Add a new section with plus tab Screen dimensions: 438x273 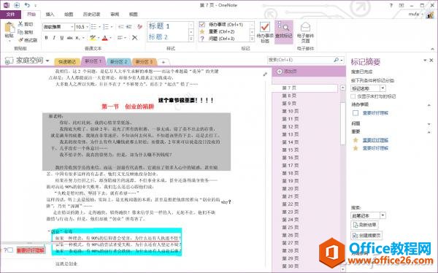tap(164, 62)
